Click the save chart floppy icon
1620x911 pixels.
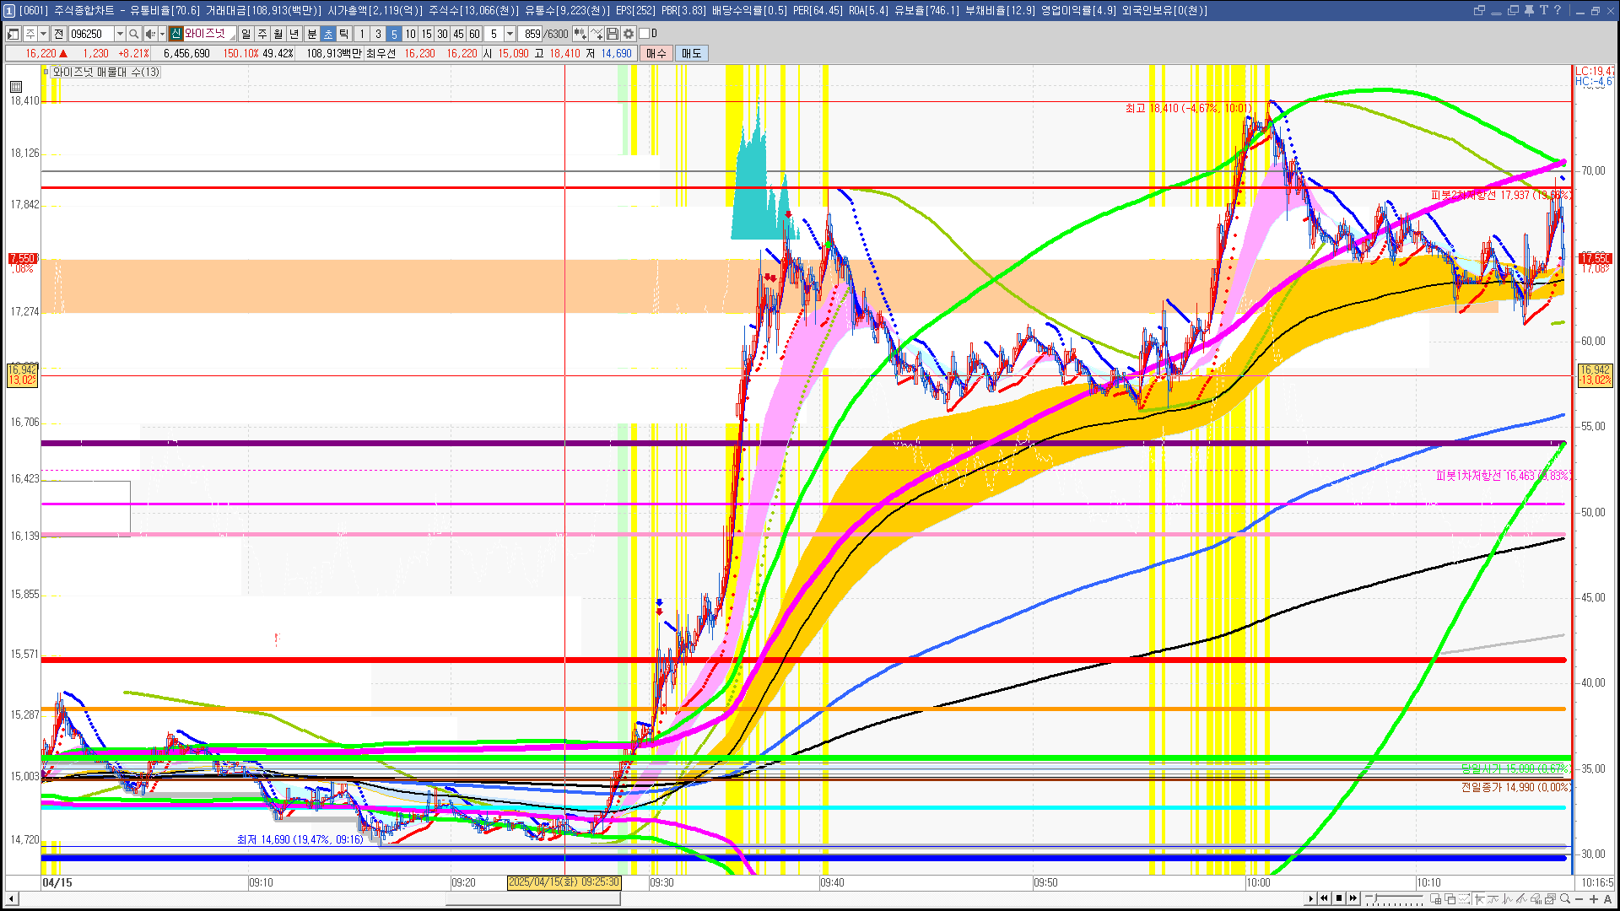click(613, 34)
